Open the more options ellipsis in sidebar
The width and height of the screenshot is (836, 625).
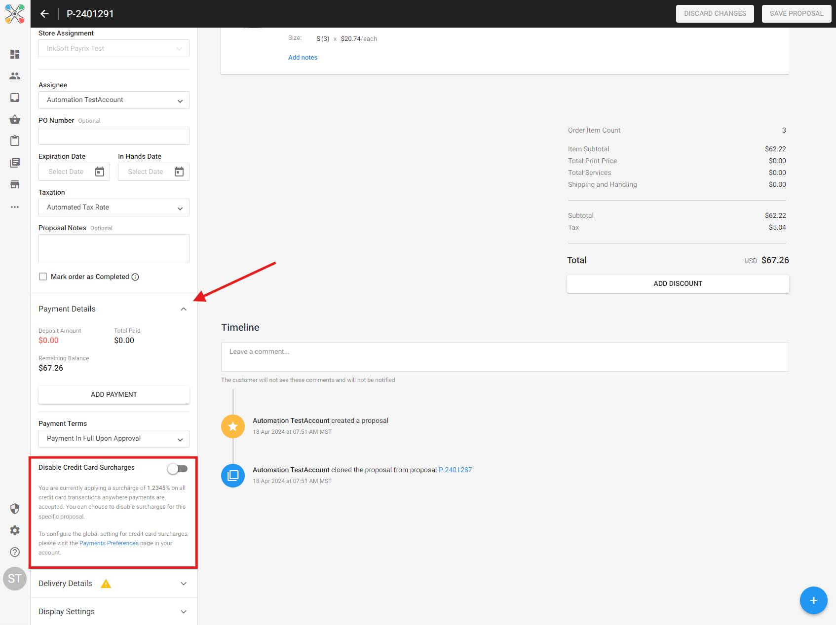tap(15, 207)
